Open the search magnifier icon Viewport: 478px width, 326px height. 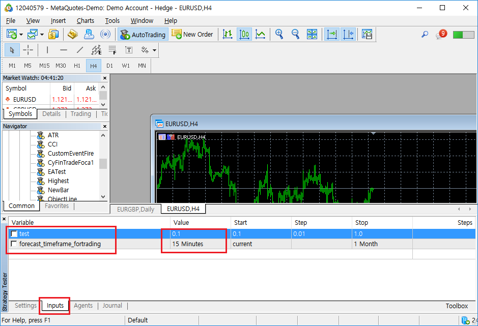(x=425, y=35)
